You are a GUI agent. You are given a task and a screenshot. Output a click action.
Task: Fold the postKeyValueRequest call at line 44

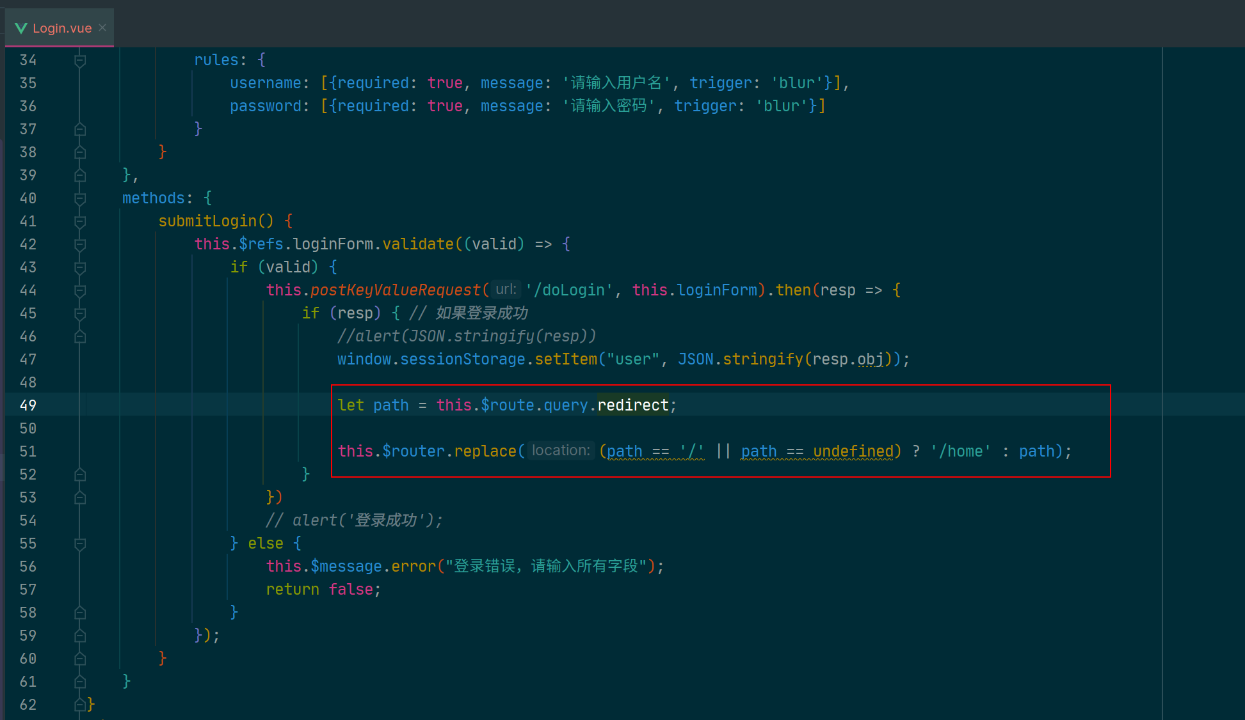point(80,291)
